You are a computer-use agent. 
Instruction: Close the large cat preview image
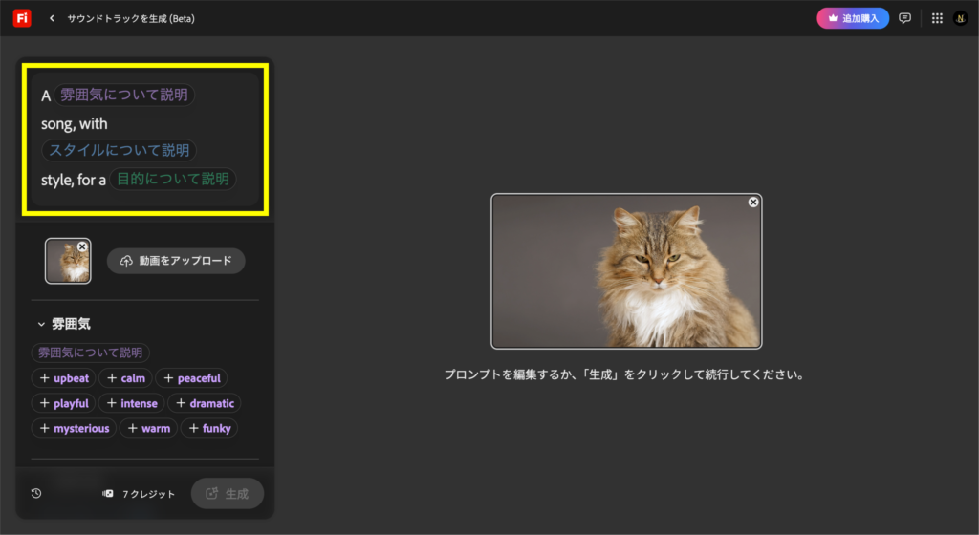coord(753,202)
